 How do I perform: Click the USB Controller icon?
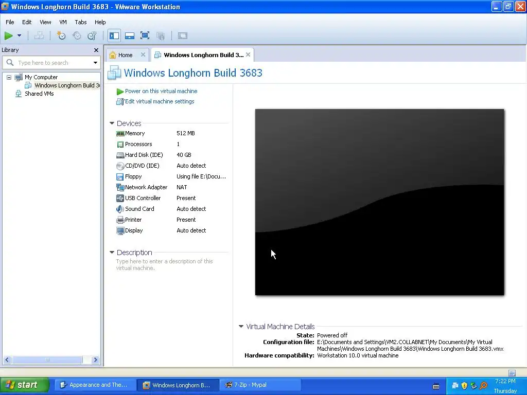(120, 198)
